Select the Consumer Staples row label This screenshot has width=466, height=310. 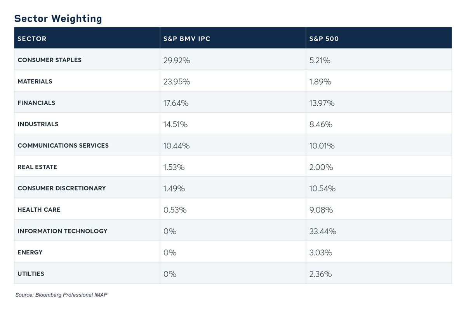49,60
